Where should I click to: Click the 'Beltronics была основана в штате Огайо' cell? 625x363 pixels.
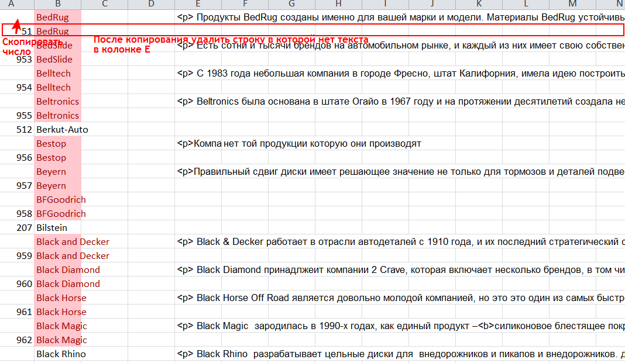point(400,102)
